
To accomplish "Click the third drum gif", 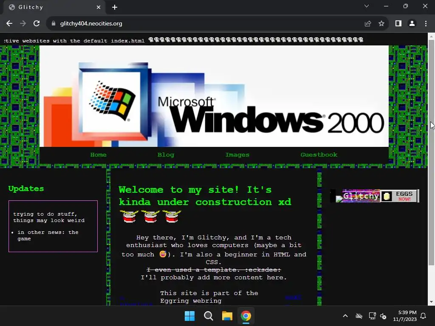I will click(x=172, y=216).
